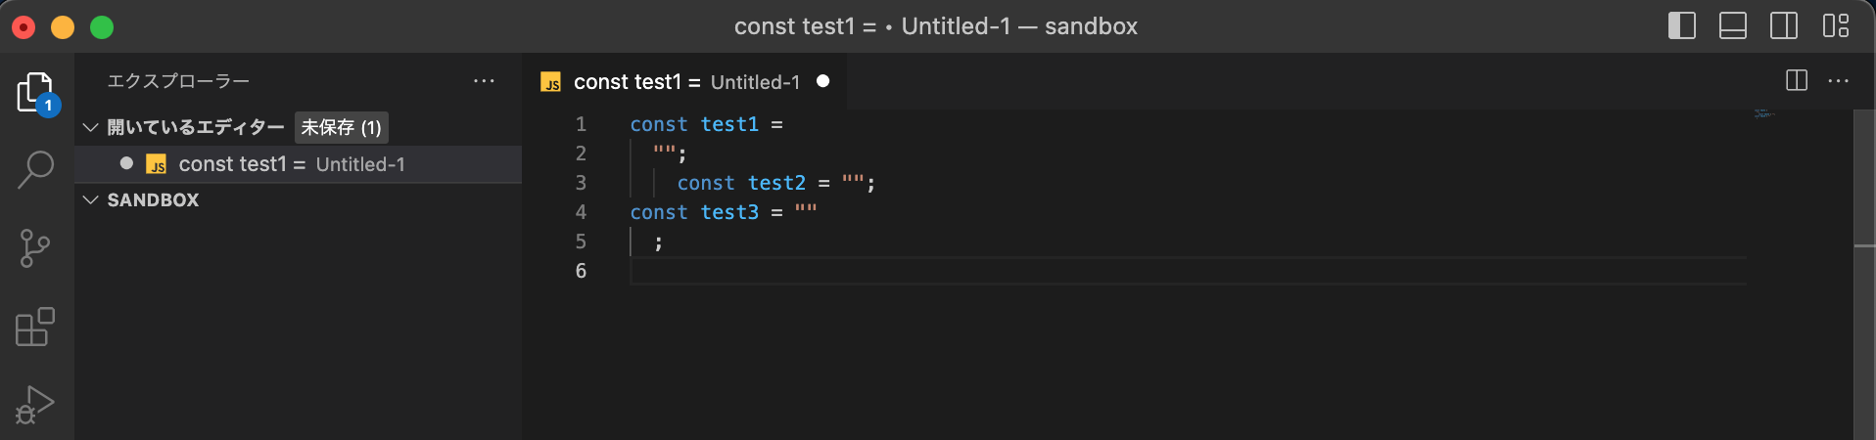
Task: Open the Run and Debug view
Action: tap(35, 403)
